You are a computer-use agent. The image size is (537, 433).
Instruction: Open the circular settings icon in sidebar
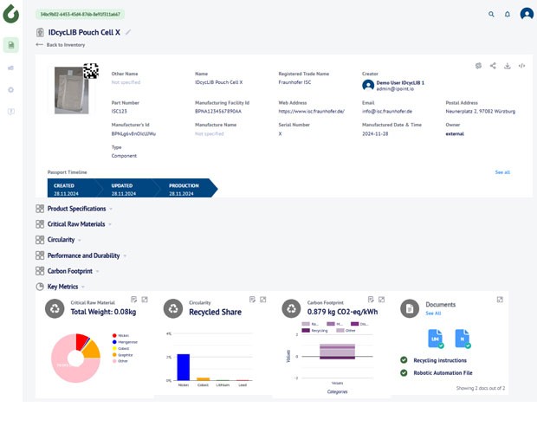[11, 90]
